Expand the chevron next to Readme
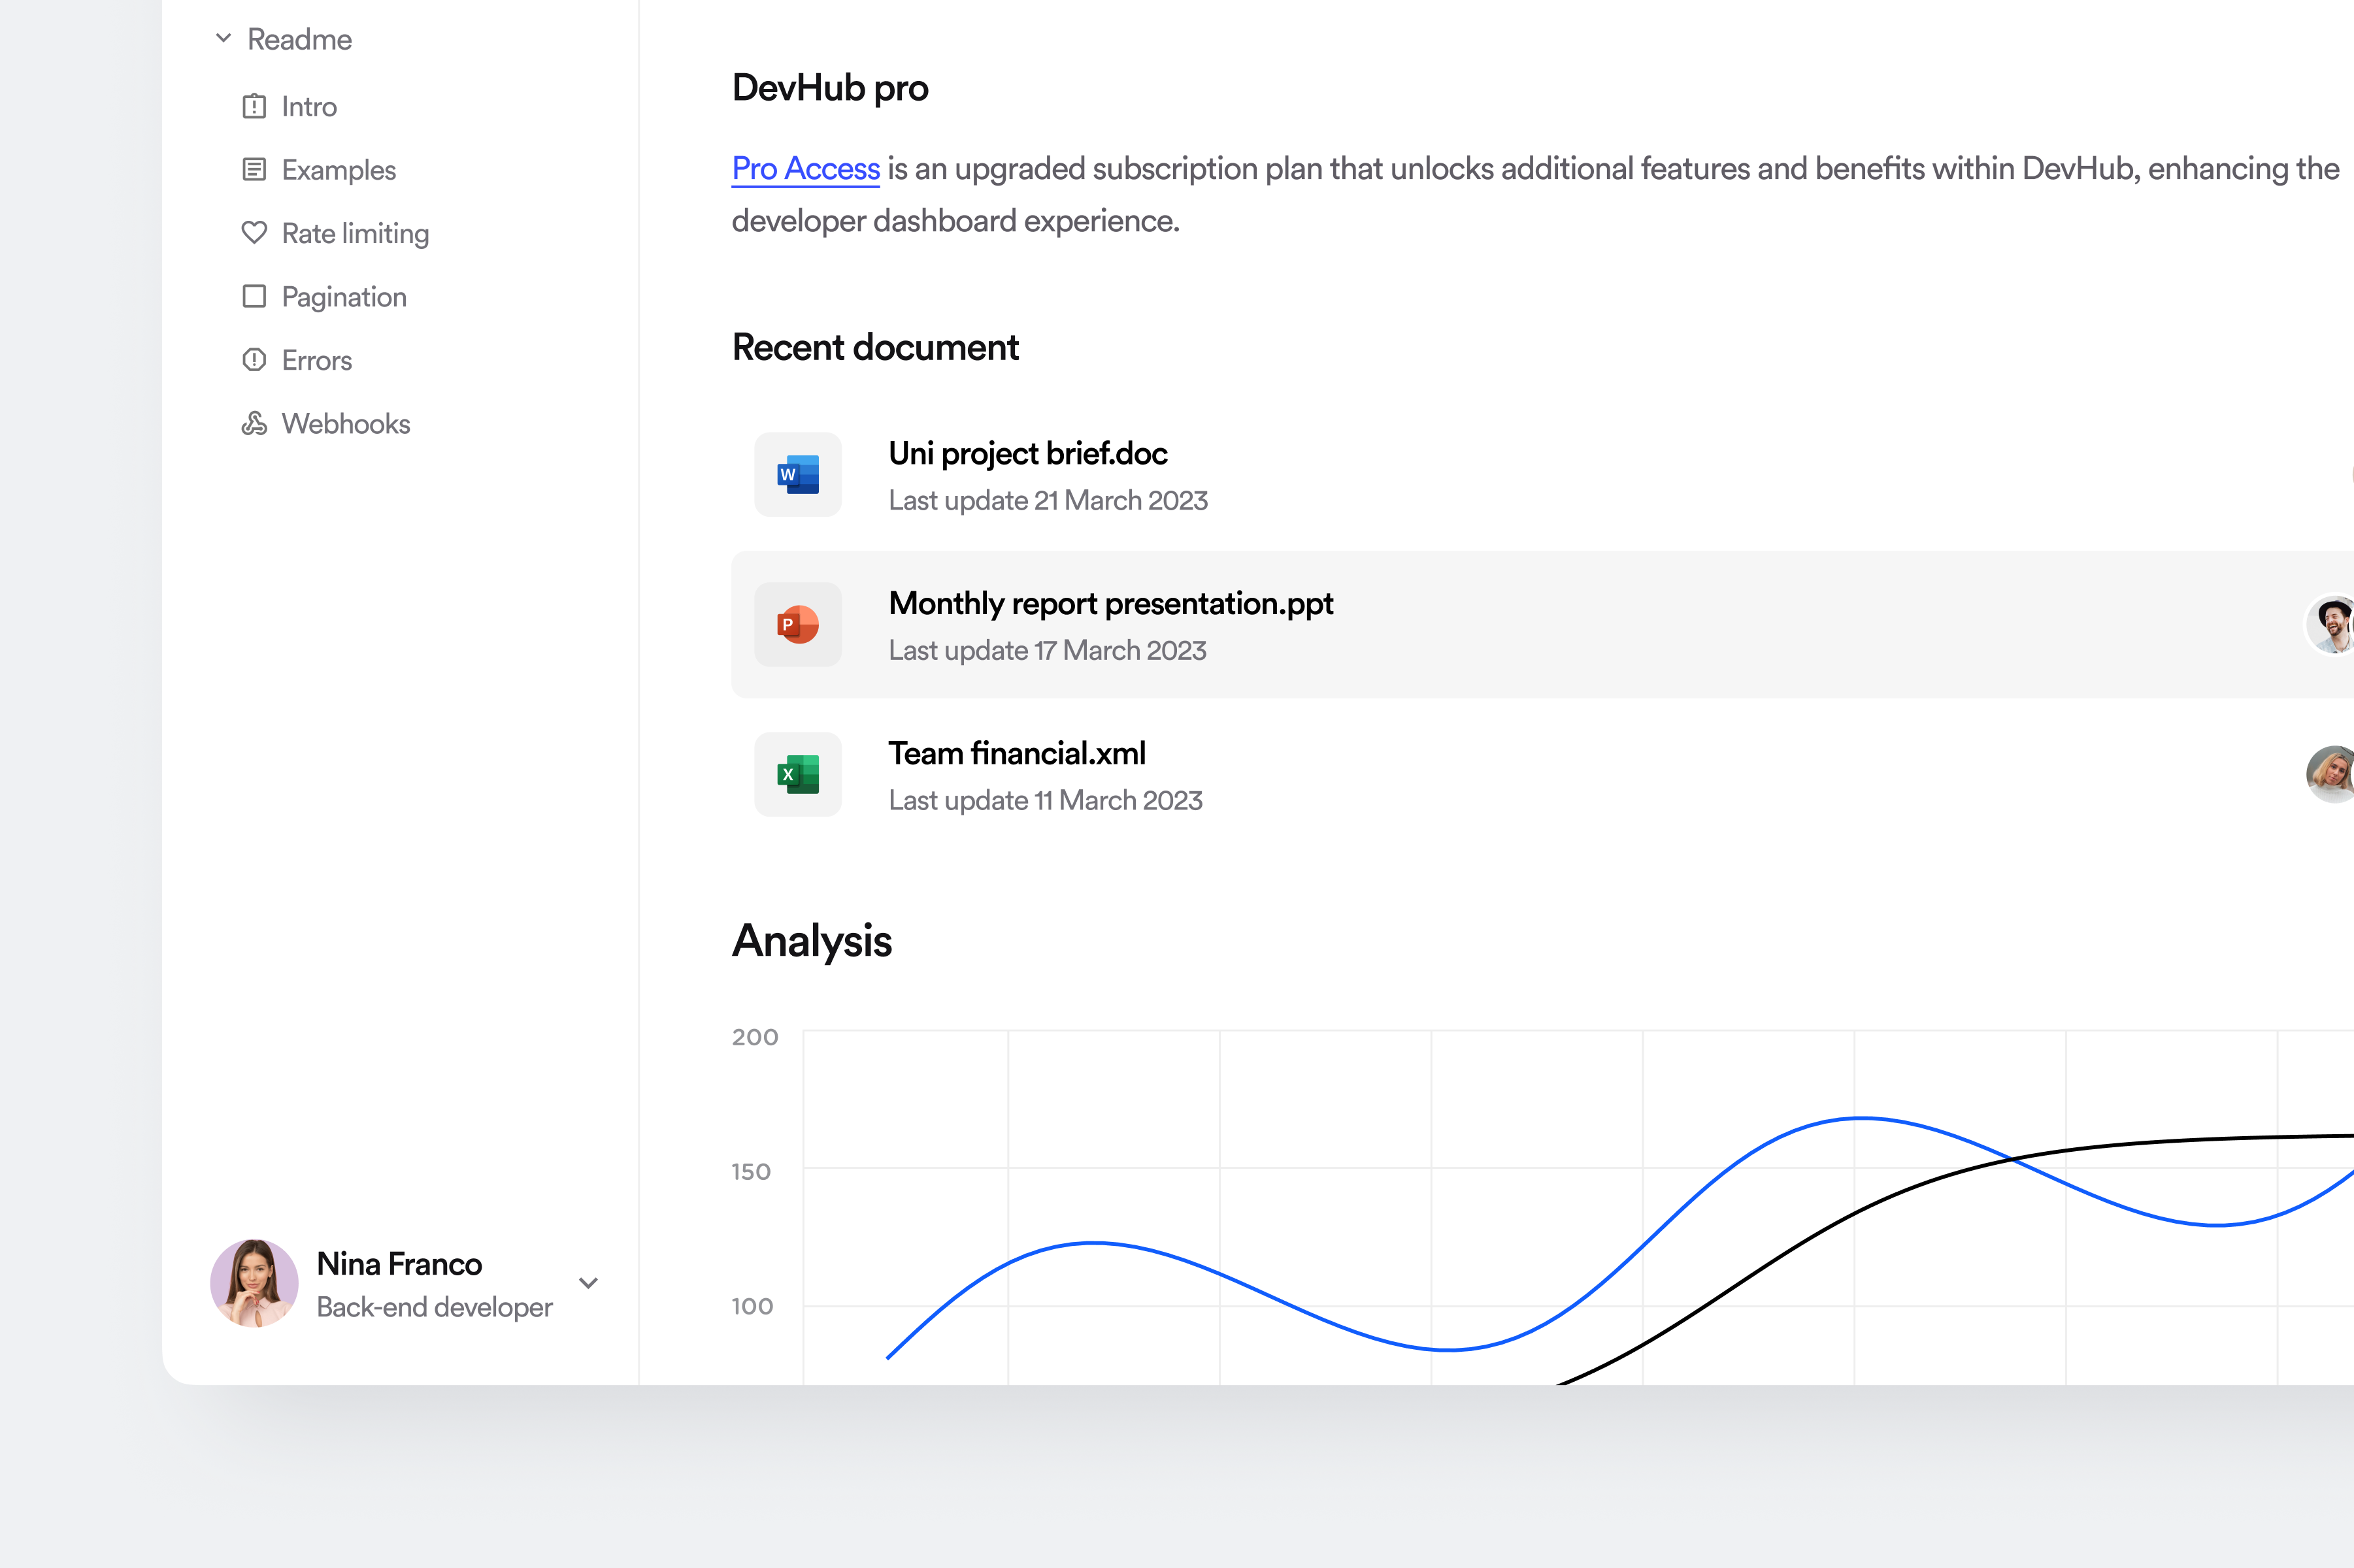Viewport: 2354px width, 1568px height. pyautogui.click(x=222, y=38)
